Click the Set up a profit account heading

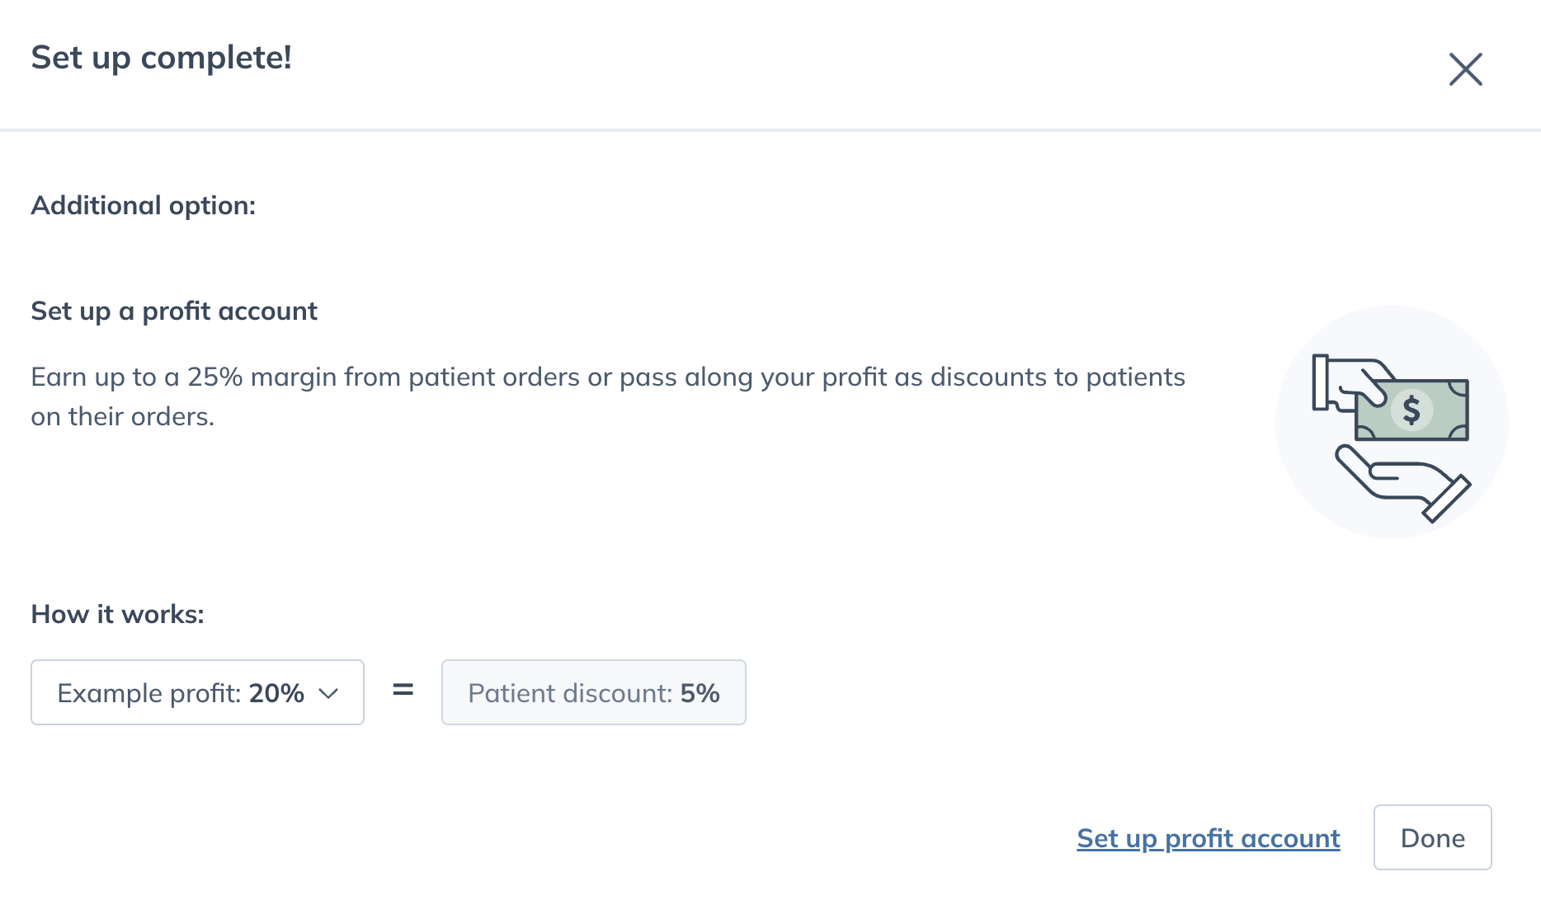click(x=174, y=311)
